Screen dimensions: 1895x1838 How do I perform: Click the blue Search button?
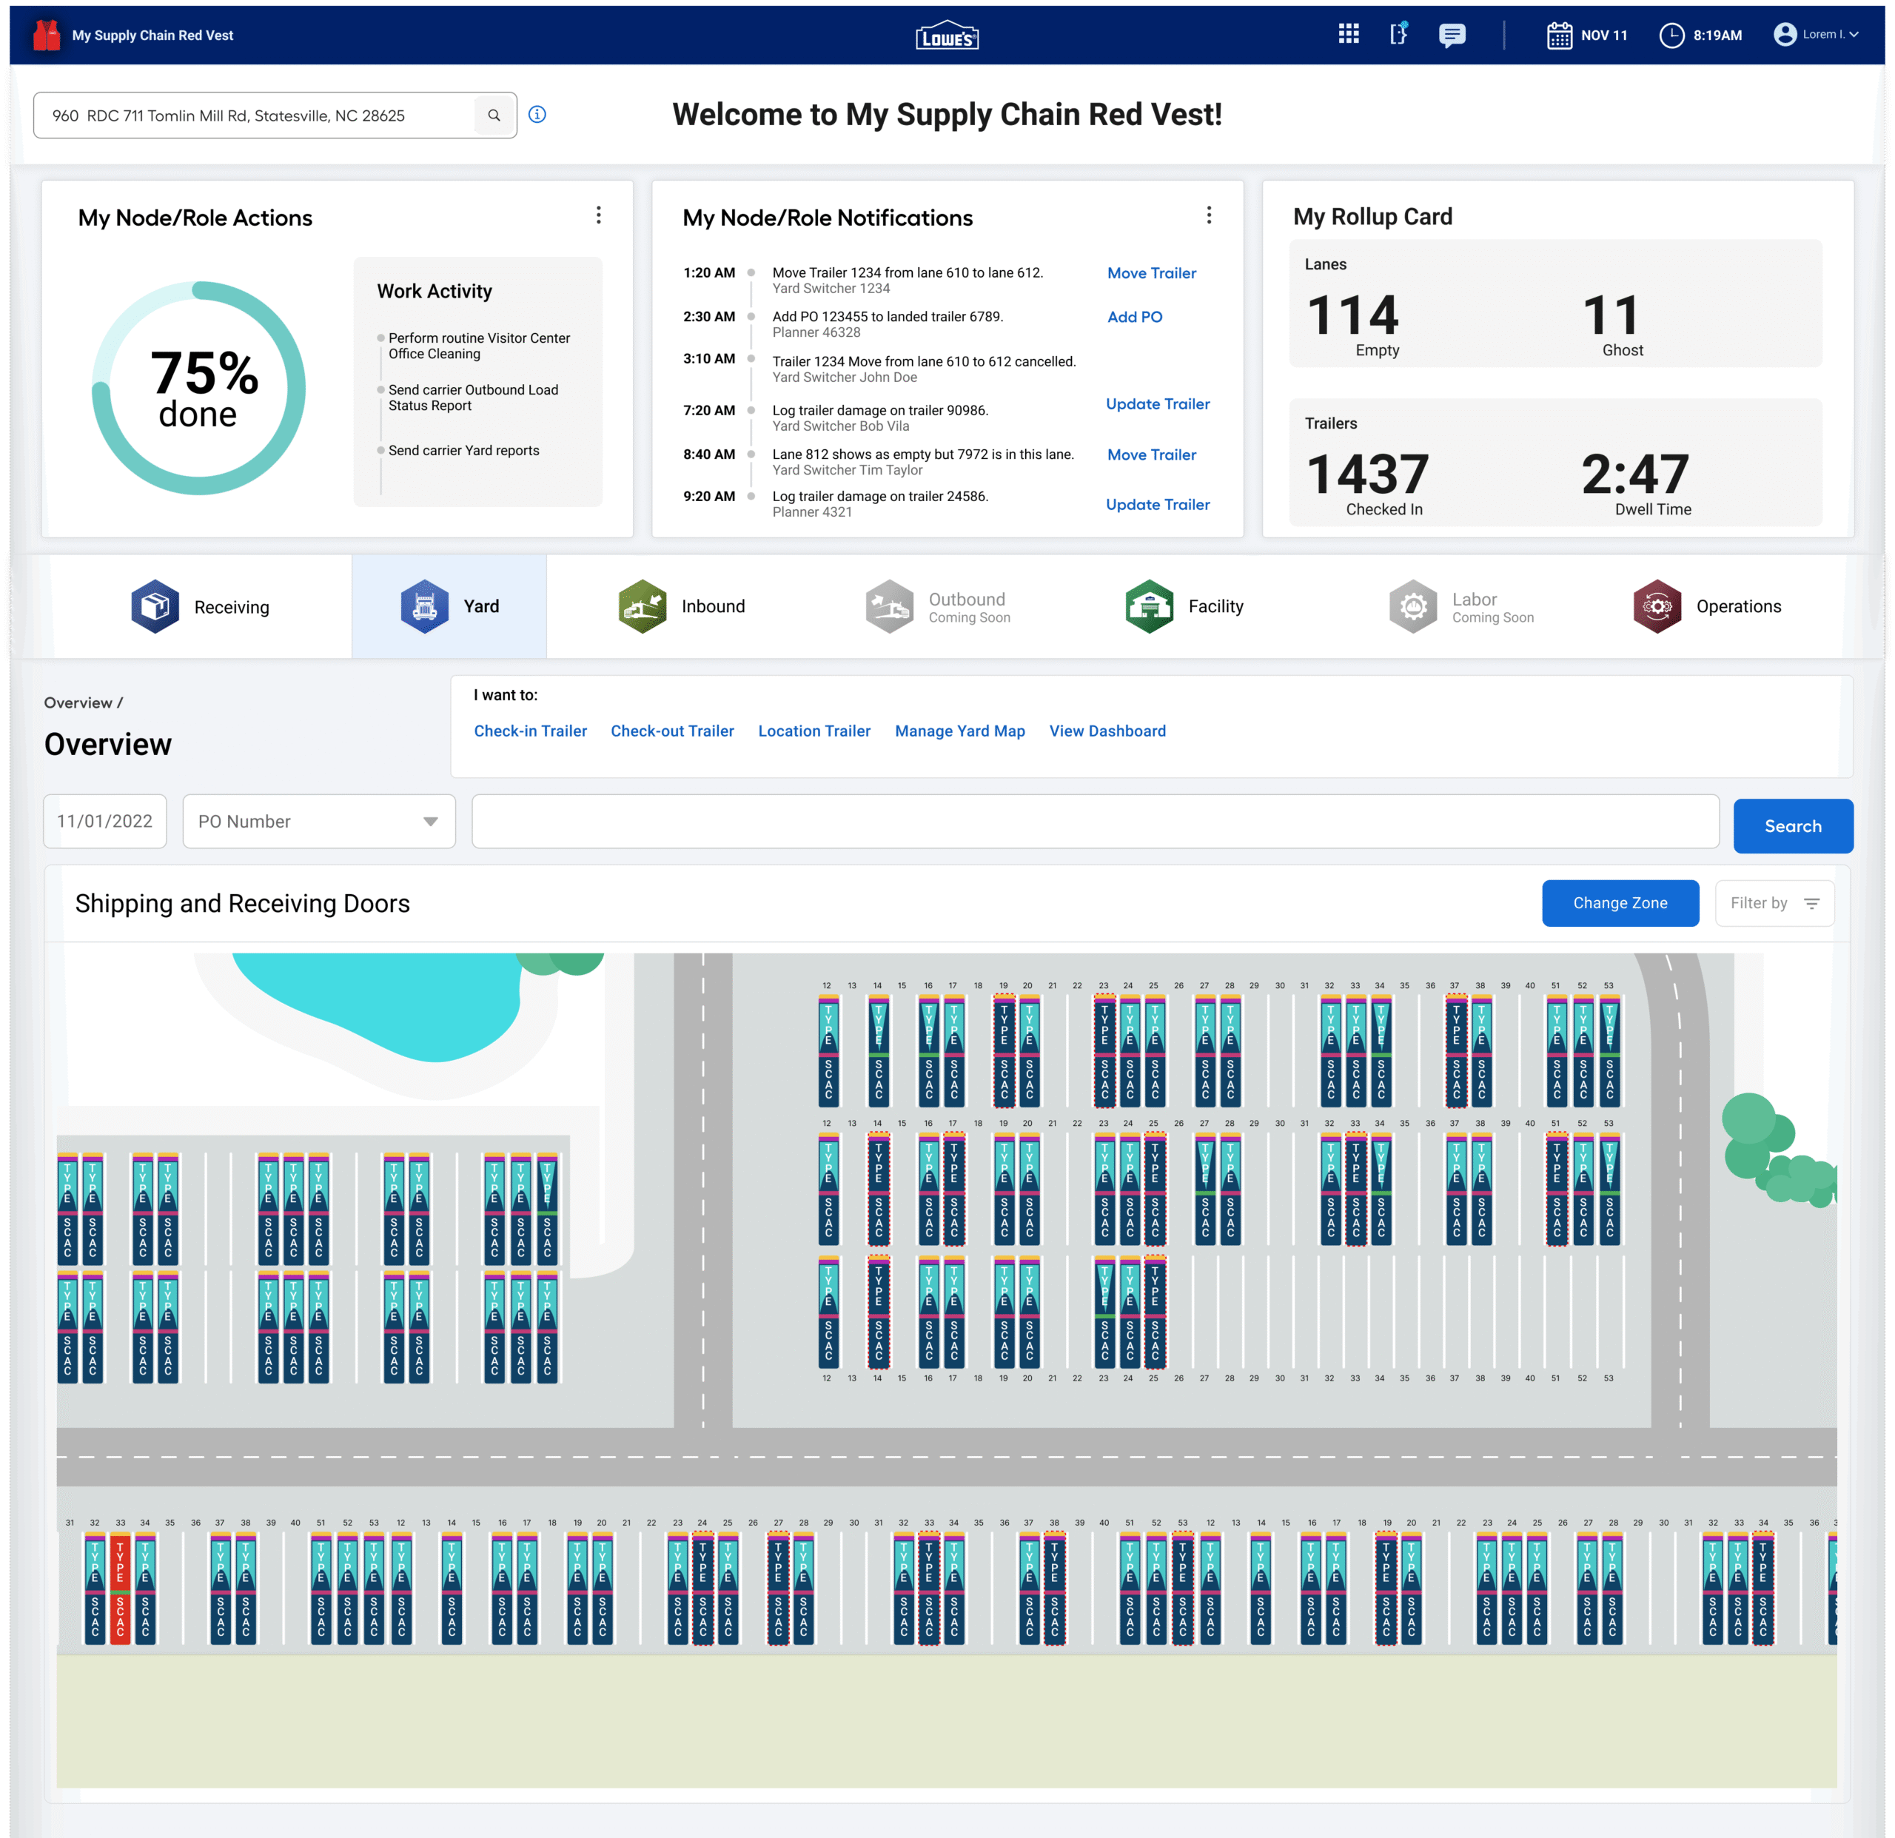pyautogui.click(x=1793, y=825)
